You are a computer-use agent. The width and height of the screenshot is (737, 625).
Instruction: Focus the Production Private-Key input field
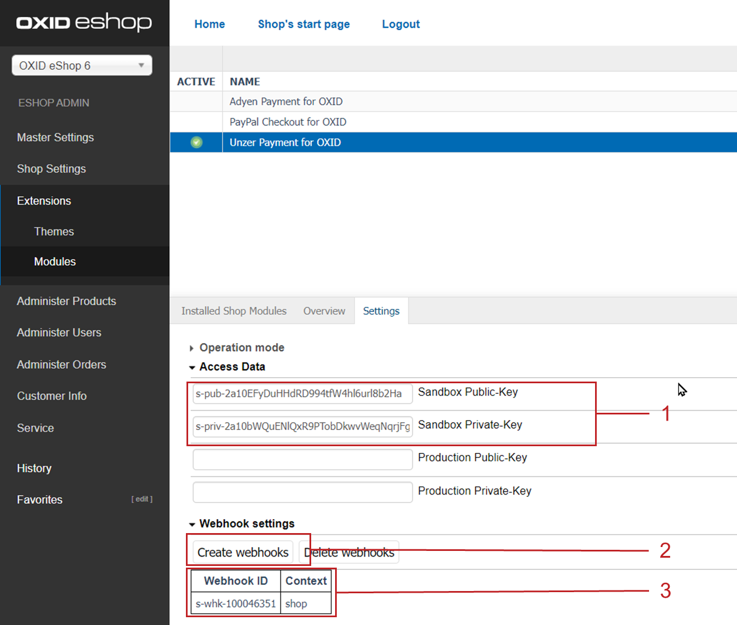(303, 492)
